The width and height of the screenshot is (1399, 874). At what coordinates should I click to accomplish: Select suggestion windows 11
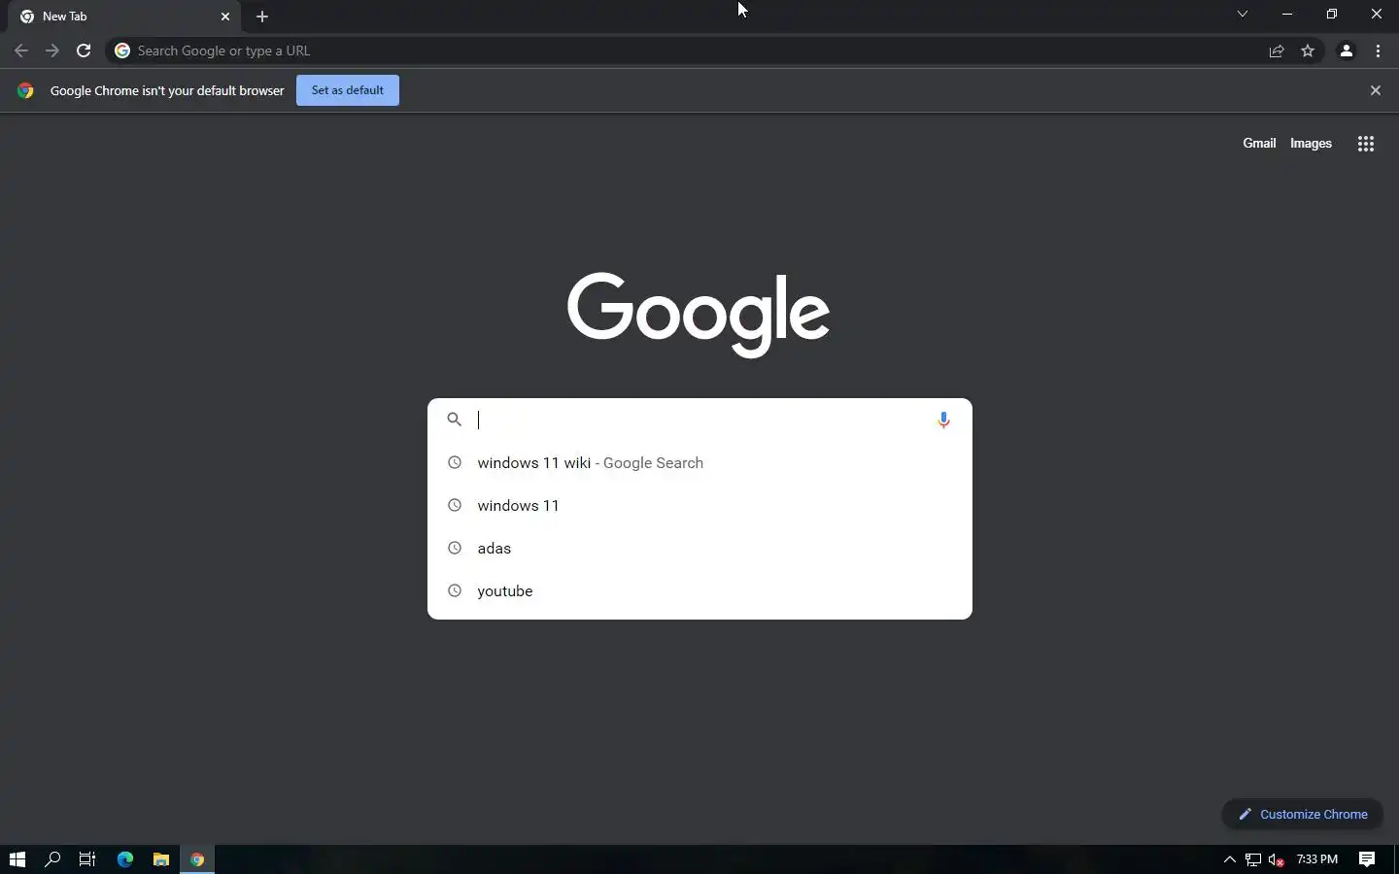699,505
